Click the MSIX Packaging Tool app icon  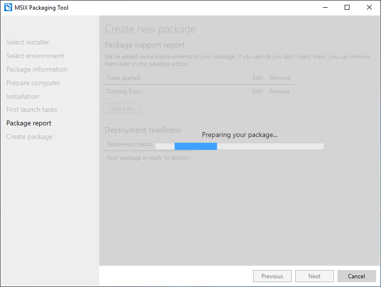[x=8, y=7]
